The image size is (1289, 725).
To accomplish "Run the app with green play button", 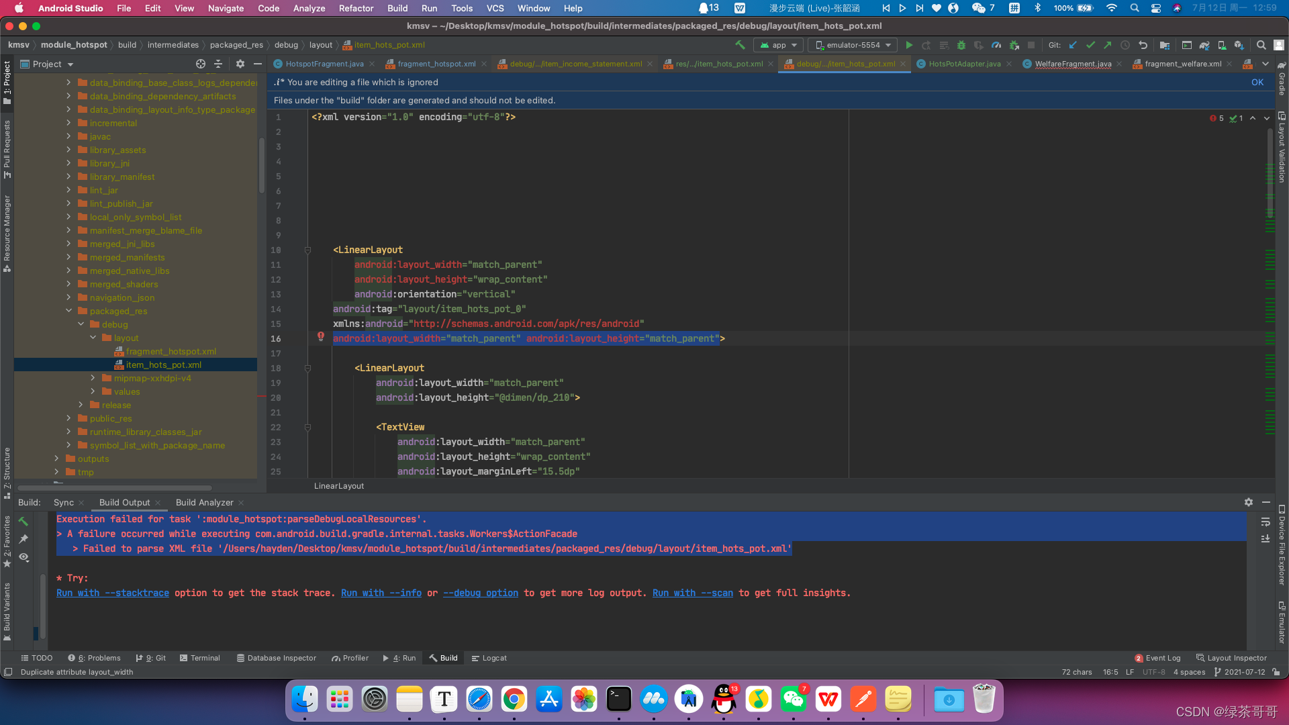I will [x=909, y=45].
